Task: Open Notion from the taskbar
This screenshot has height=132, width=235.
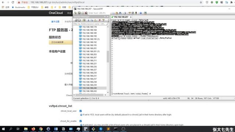Action: coord(64,129)
